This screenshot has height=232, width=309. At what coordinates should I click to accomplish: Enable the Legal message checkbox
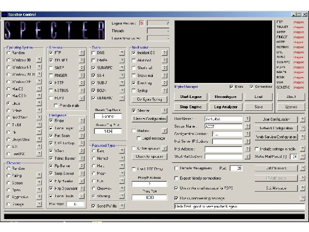[x=139, y=138]
